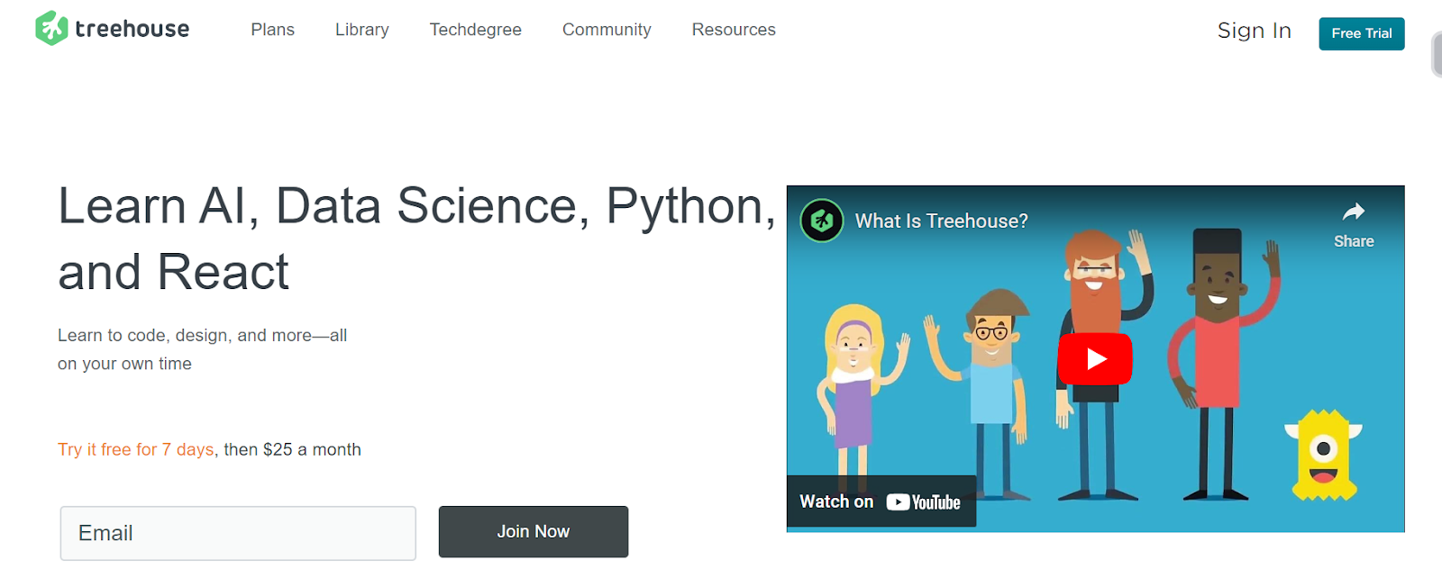Click the video title What Is Treehouse?
The image size is (1442, 587).
941,221
